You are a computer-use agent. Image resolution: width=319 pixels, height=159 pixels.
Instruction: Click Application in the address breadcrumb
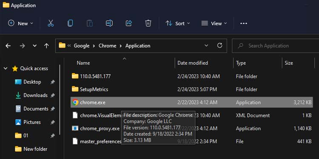[x=138, y=46]
